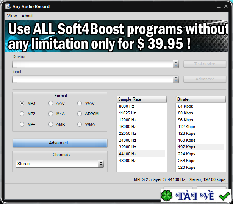The height and width of the screenshot is (204, 233).
Task: Select 48000 Hz sample rate
Action: (x=142, y=161)
